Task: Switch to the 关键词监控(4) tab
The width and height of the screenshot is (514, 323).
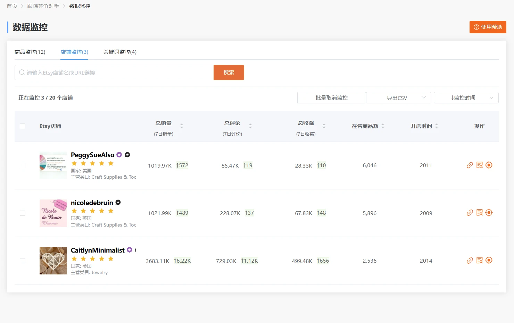Action: click(119, 52)
